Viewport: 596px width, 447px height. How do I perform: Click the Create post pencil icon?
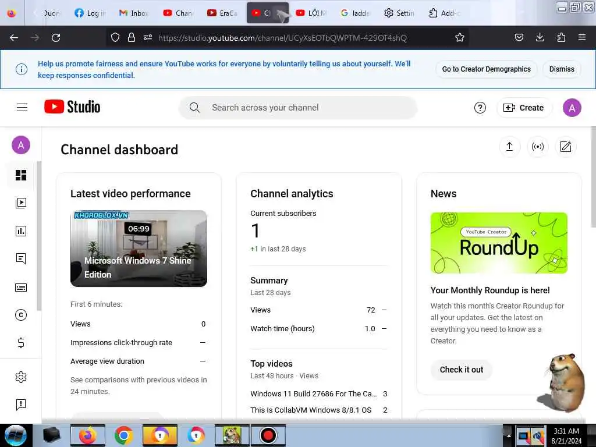[x=566, y=147]
